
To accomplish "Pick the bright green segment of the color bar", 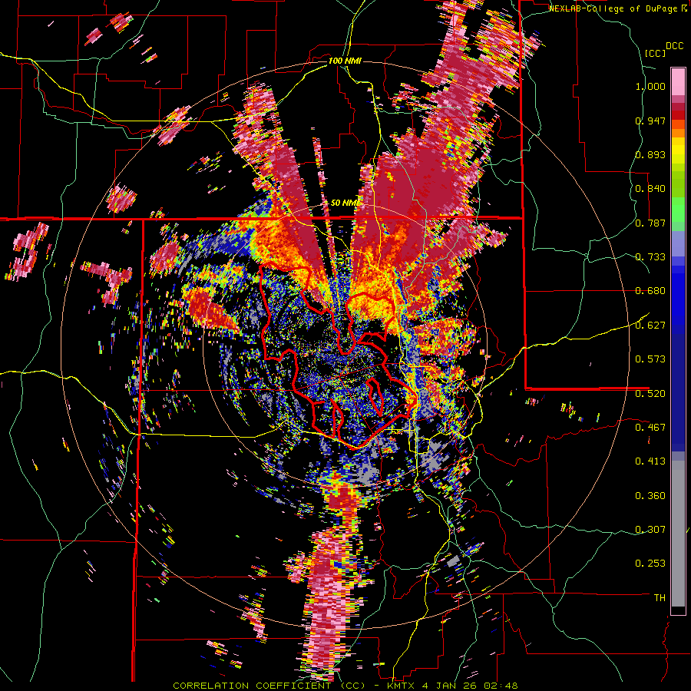I will pyautogui.click(x=678, y=210).
